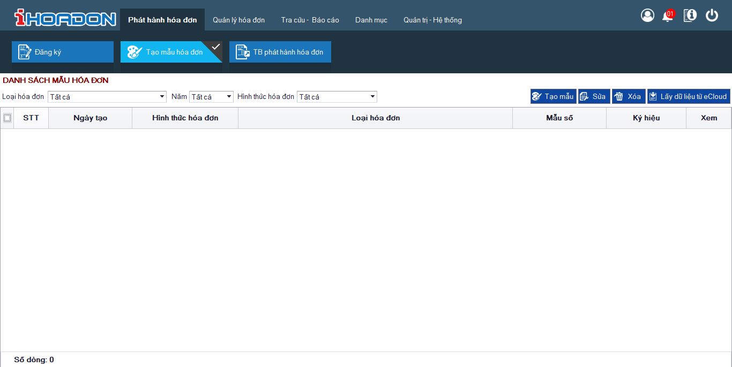Open the Tra cứu - Báo cáo menu

tap(310, 20)
